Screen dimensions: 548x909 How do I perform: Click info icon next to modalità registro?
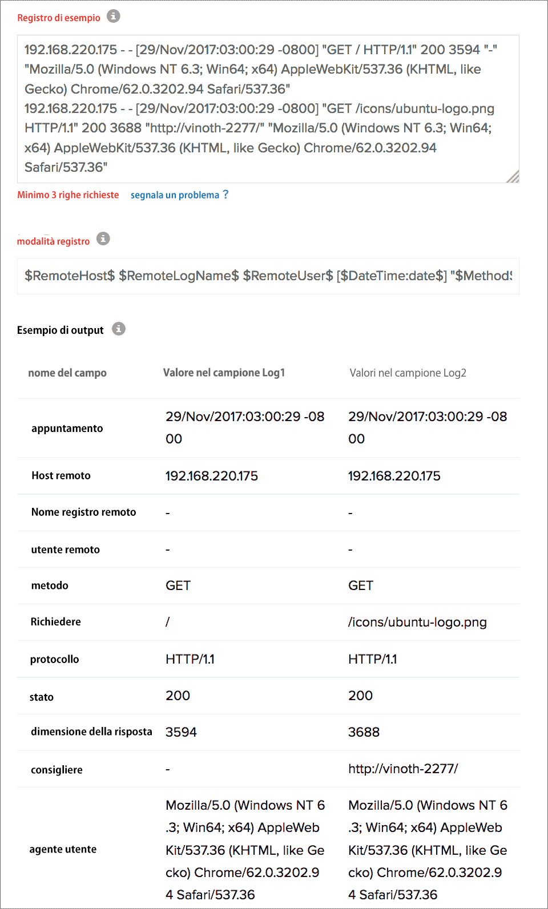point(103,239)
